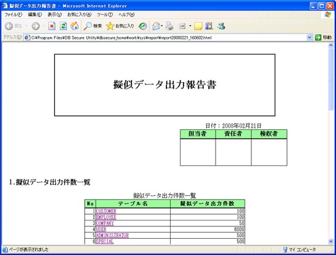This screenshot has height=255, width=336.
Task: Open the CUSTOMER table link
Action: pyautogui.click(x=106, y=211)
